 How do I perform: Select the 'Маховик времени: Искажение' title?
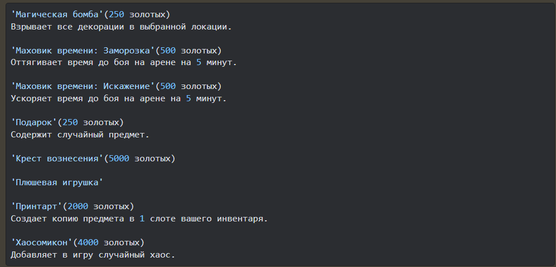83,86
